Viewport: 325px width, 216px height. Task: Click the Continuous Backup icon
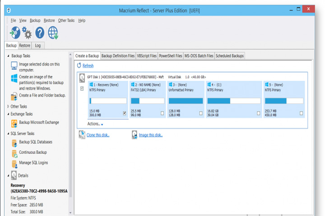[x=14, y=153]
